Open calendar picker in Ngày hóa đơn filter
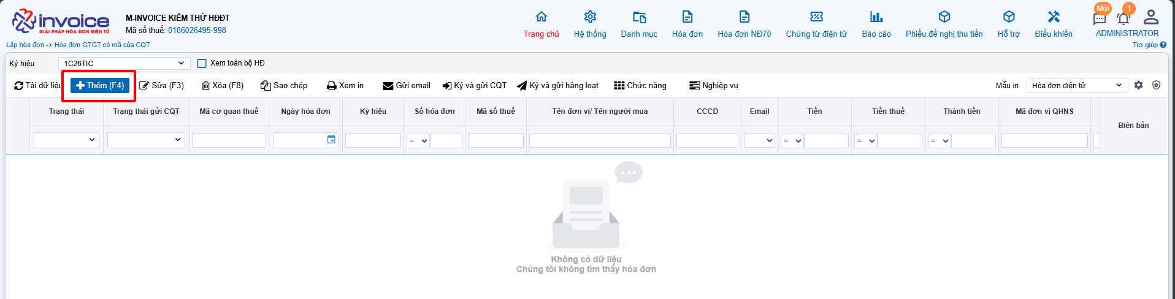The height and width of the screenshot is (299, 1175). pos(331,140)
